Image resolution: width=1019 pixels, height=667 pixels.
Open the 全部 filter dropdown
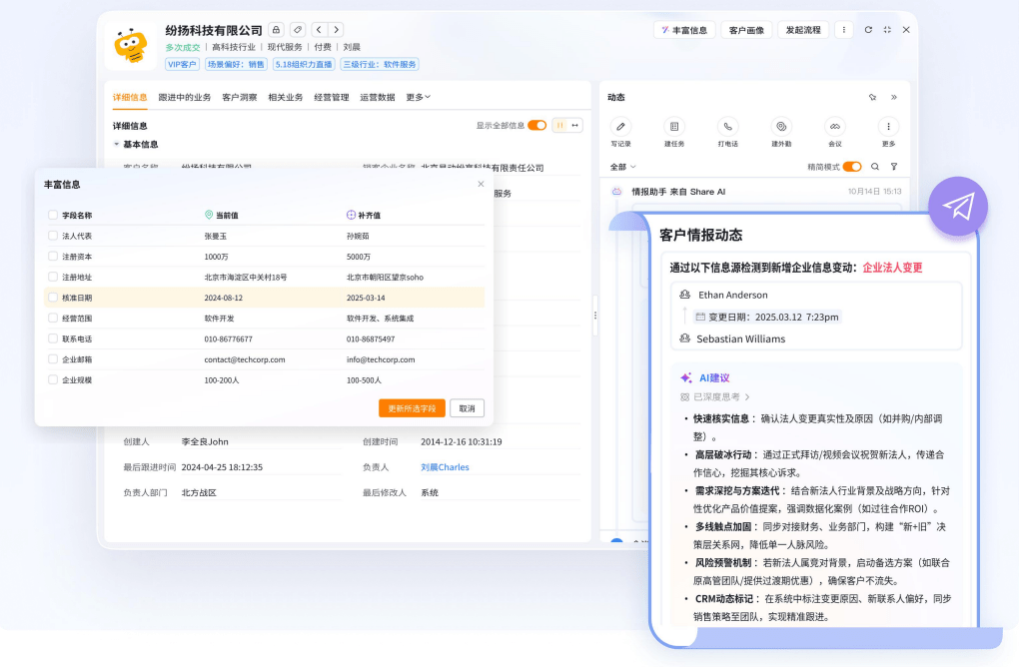tap(622, 167)
